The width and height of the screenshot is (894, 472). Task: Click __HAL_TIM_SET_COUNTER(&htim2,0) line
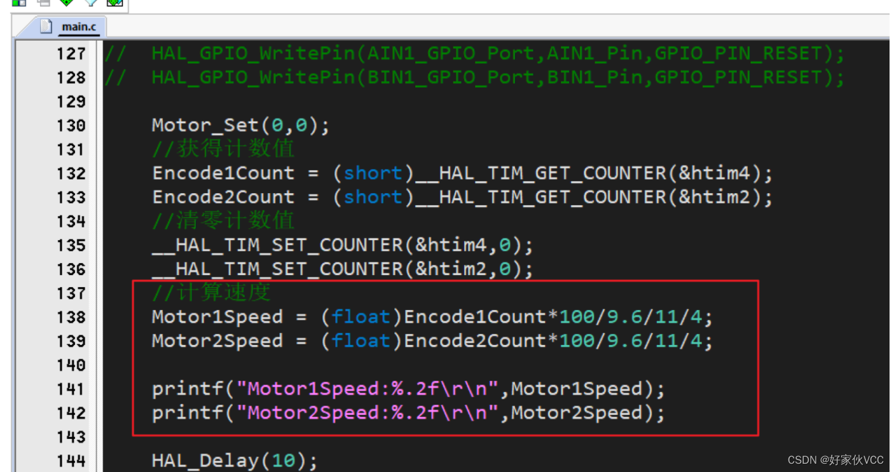[343, 269]
